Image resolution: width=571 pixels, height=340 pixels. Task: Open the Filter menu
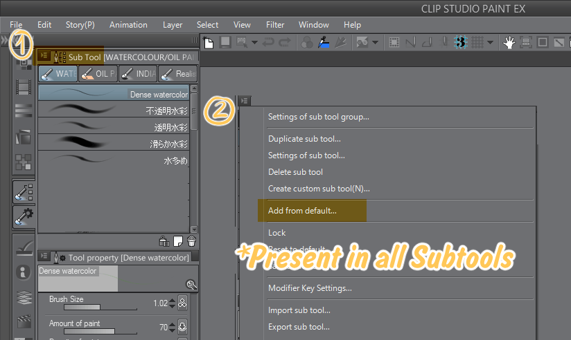pyautogui.click(x=274, y=25)
